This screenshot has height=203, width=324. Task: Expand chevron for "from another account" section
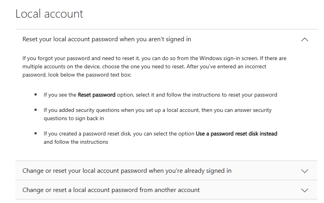(x=305, y=190)
